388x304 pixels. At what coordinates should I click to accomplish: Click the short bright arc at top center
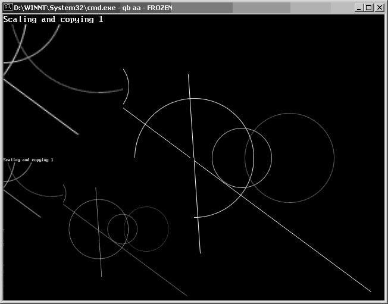(x=127, y=87)
